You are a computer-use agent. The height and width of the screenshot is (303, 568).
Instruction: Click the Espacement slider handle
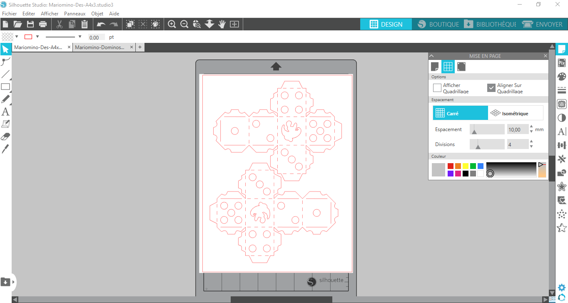(473, 132)
